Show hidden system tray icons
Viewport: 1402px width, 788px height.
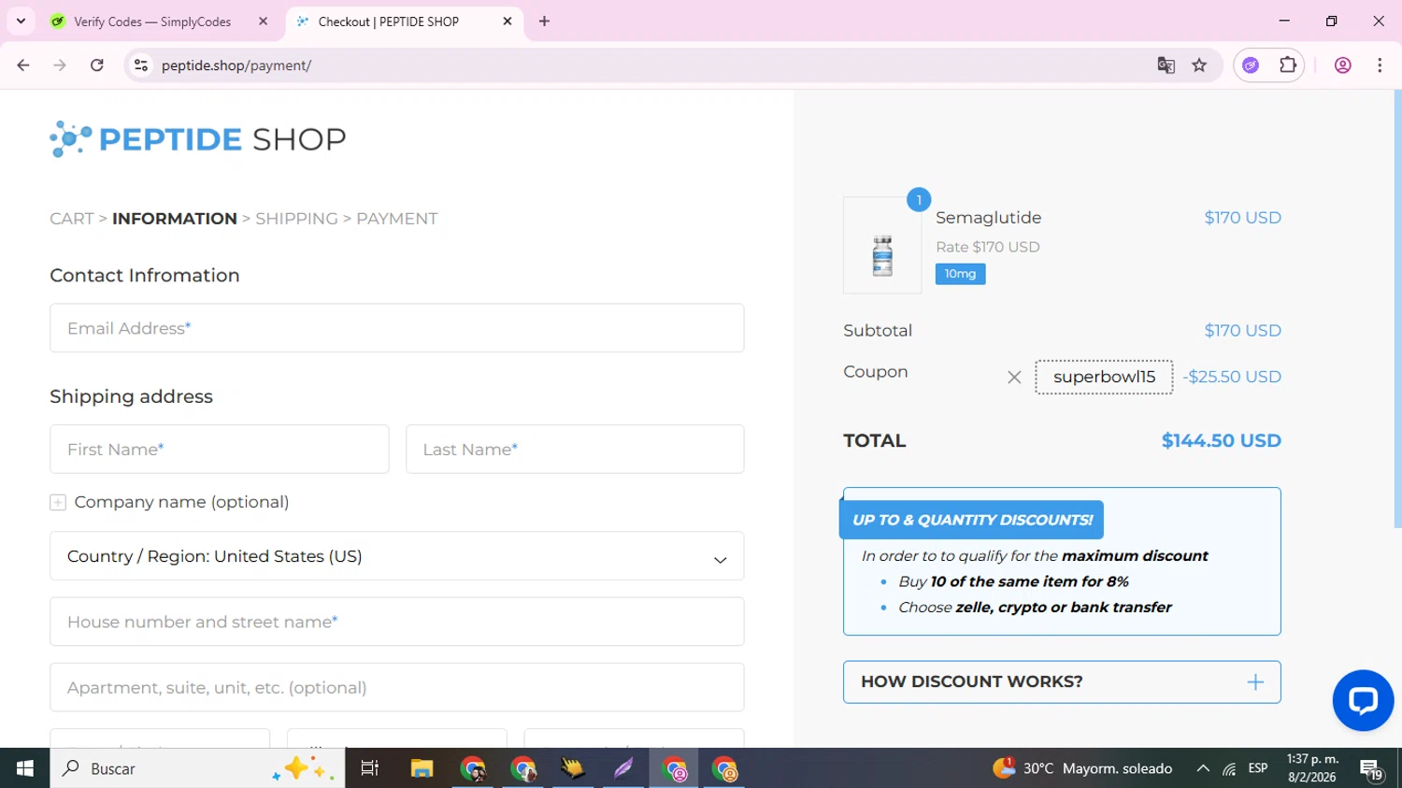pos(1203,768)
